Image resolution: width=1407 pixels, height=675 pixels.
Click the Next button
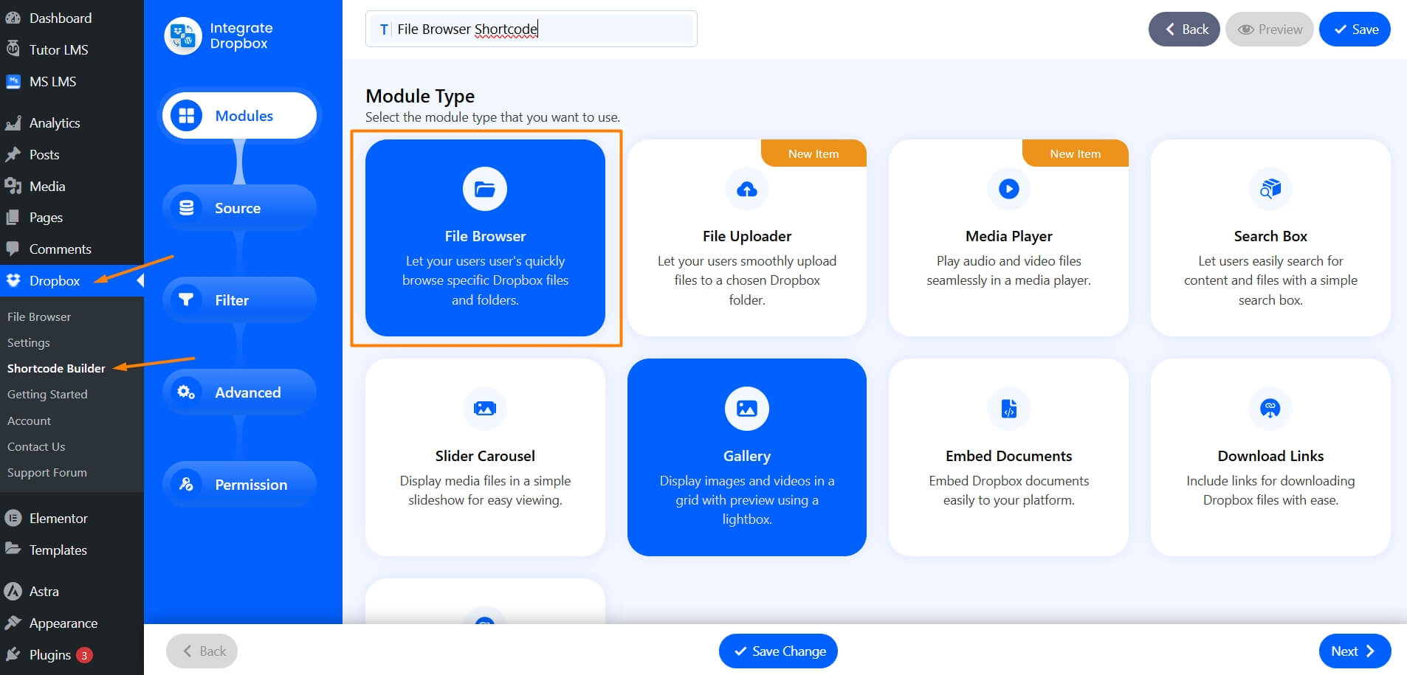tap(1355, 651)
